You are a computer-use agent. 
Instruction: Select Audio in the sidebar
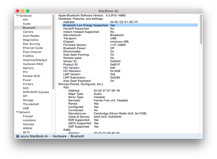point(27,24)
